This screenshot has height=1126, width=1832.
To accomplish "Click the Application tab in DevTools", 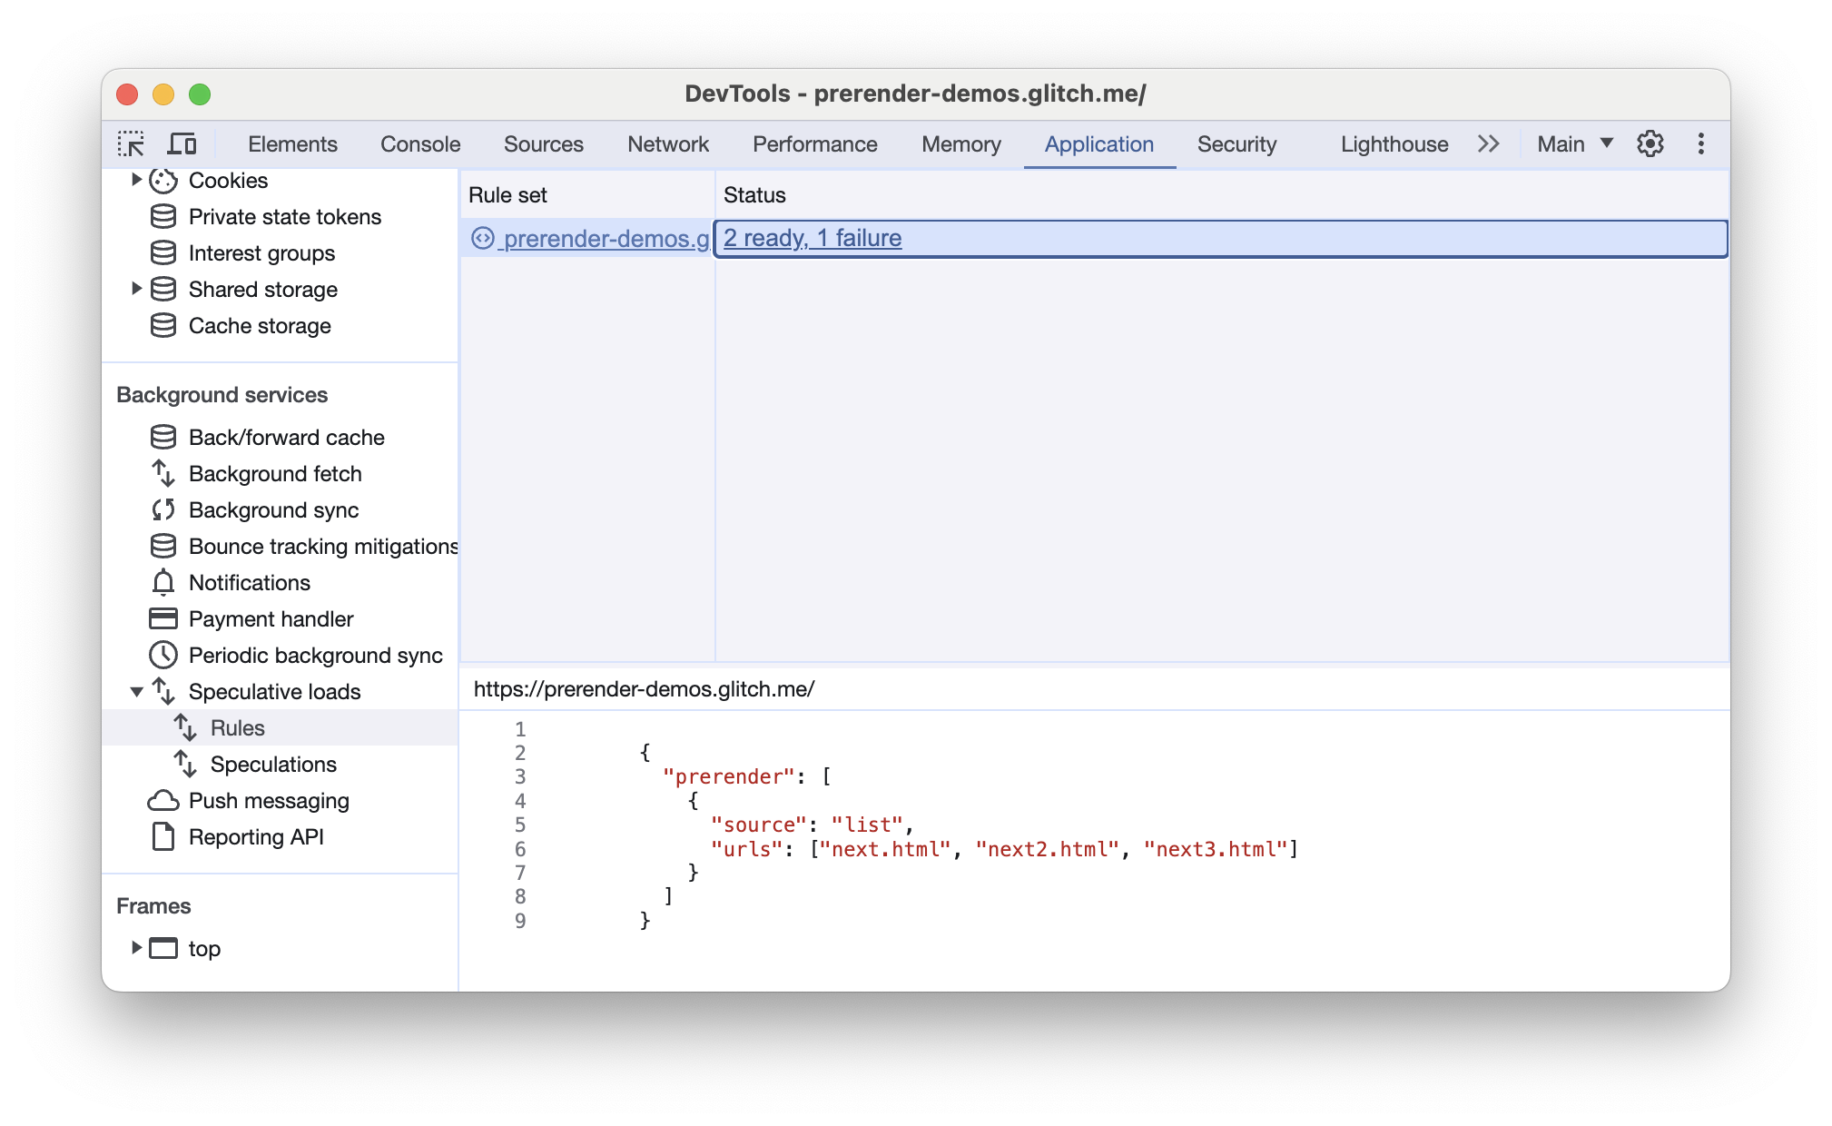I will pyautogui.click(x=1099, y=143).
